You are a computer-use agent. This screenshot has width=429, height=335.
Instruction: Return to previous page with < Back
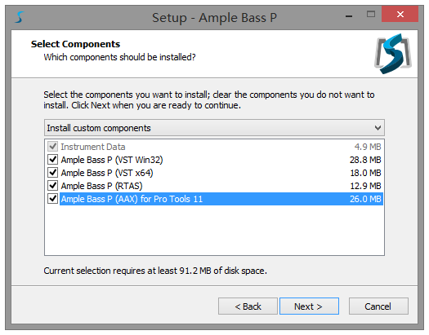(248, 306)
